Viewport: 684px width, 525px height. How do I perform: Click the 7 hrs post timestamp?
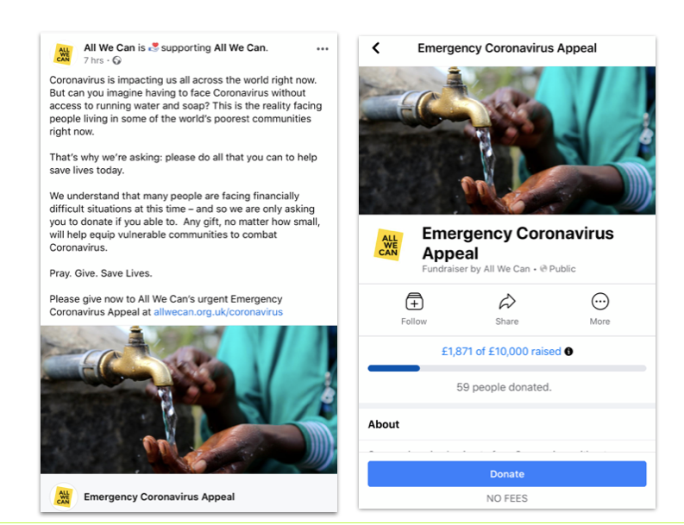pos(93,60)
